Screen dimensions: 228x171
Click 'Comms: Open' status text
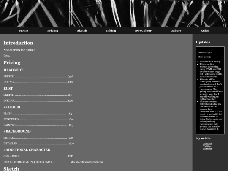(x=205, y=52)
